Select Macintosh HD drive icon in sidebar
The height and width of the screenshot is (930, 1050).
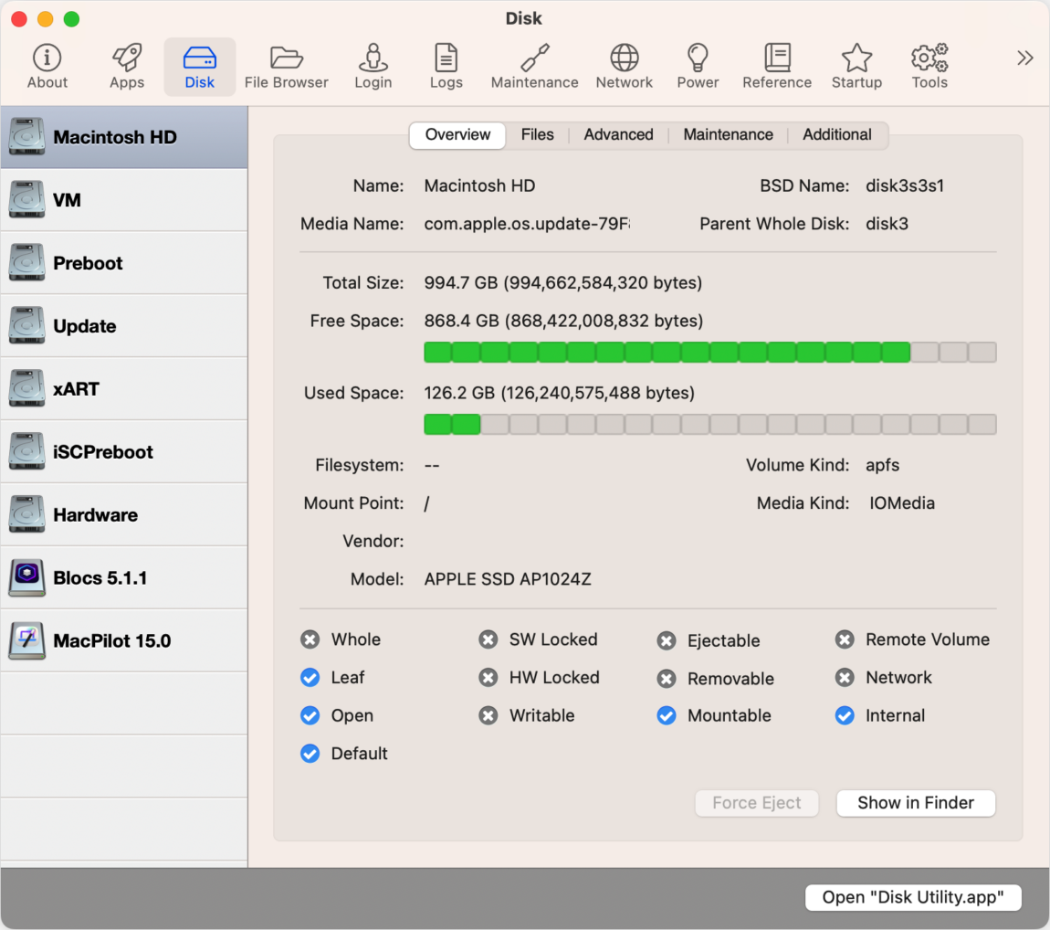click(x=26, y=137)
